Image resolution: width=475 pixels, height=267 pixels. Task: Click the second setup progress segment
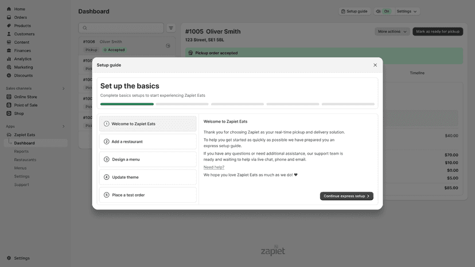tap(182, 104)
